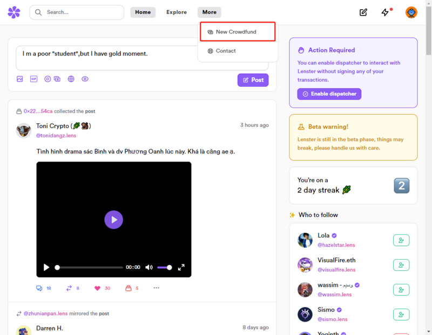Open the new post compose icon
Screen dimensions: 432x335
click(x=363, y=12)
